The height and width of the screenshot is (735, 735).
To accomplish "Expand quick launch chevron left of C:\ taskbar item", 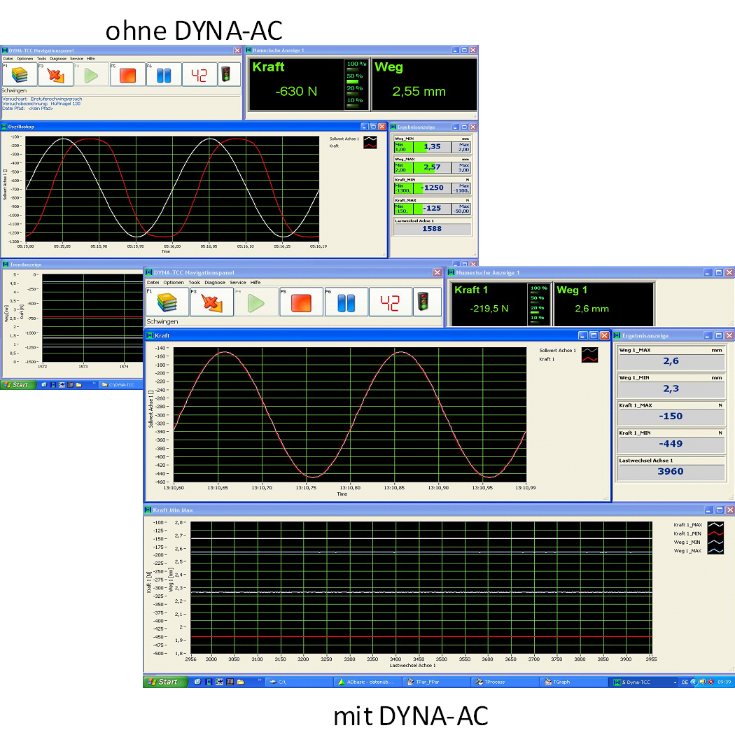I will [260, 680].
